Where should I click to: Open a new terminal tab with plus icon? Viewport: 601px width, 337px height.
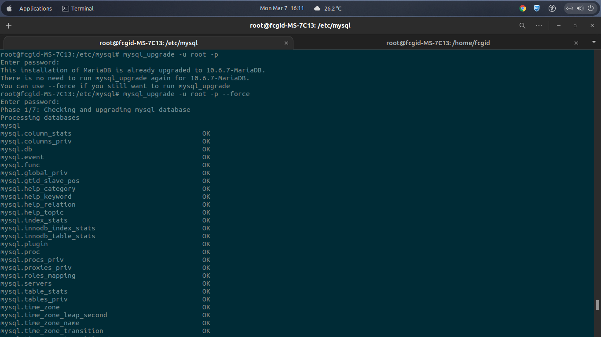pyautogui.click(x=8, y=25)
